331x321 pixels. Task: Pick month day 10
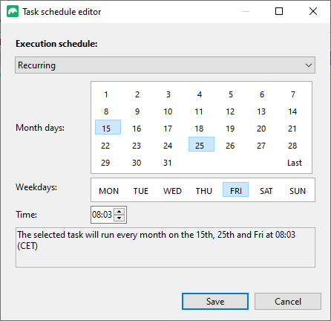(168, 111)
